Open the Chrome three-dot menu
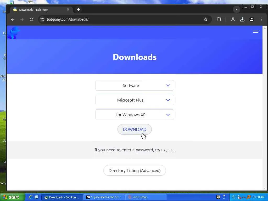This screenshot has height=201, width=268. click(261, 19)
